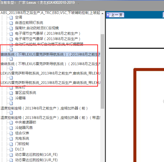This screenshot has width=164, height=162.
Task: Click the tree panel vertical scrollbar thumb
Action: (103, 71)
